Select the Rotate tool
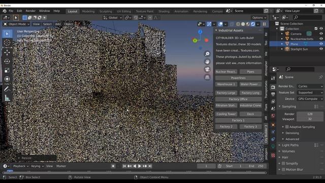 [x=7, y=62]
